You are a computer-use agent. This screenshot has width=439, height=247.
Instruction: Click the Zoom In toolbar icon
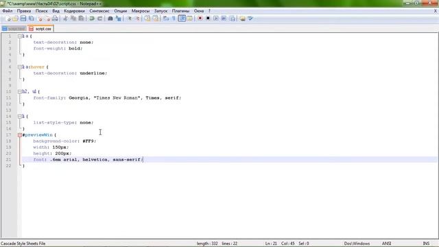tap(130, 19)
